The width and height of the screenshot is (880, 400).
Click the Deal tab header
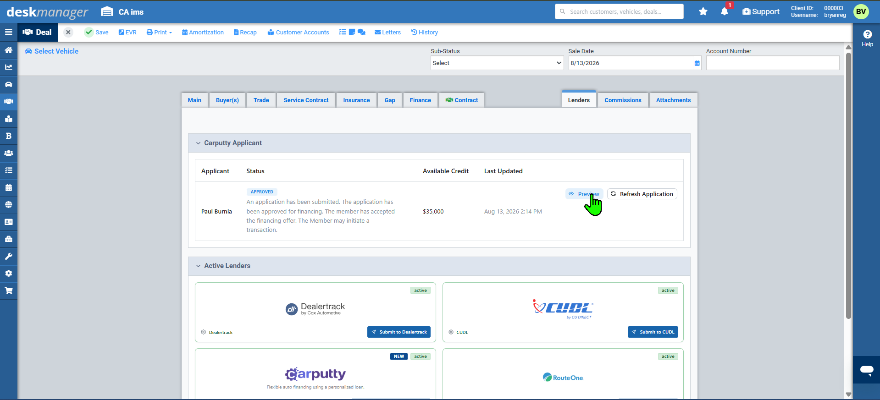(38, 32)
